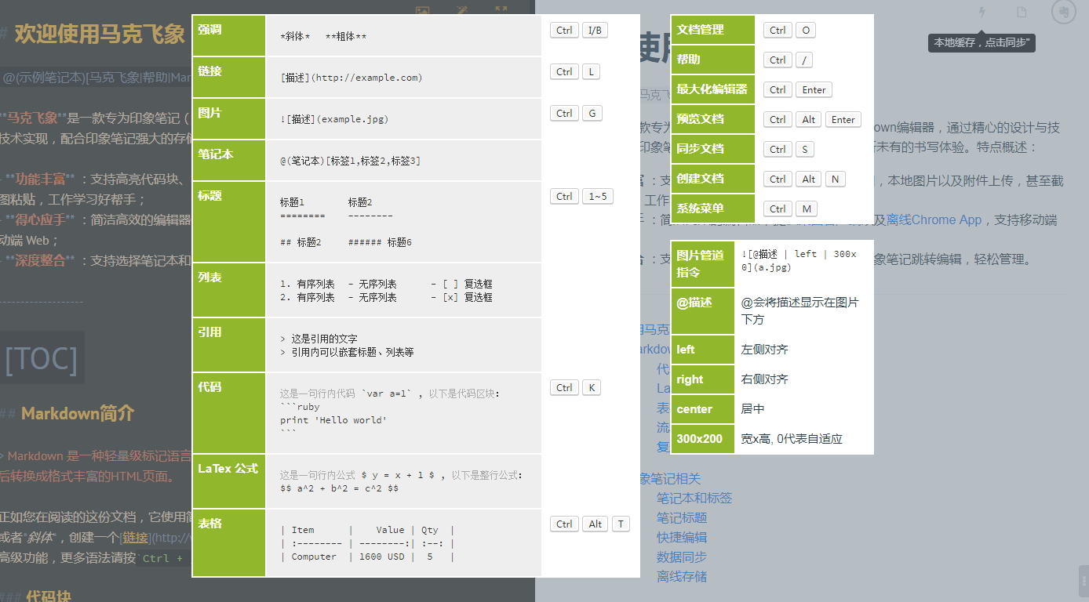The width and height of the screenshot is (1089, 602).
Task: Click the center cell in the image pipeline table
Action: 702,408
